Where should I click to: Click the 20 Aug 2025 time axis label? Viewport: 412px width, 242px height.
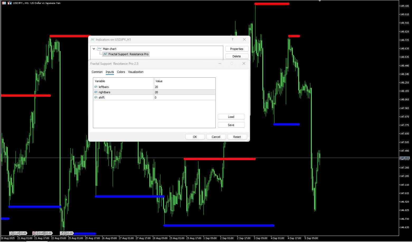coord(8,238)
